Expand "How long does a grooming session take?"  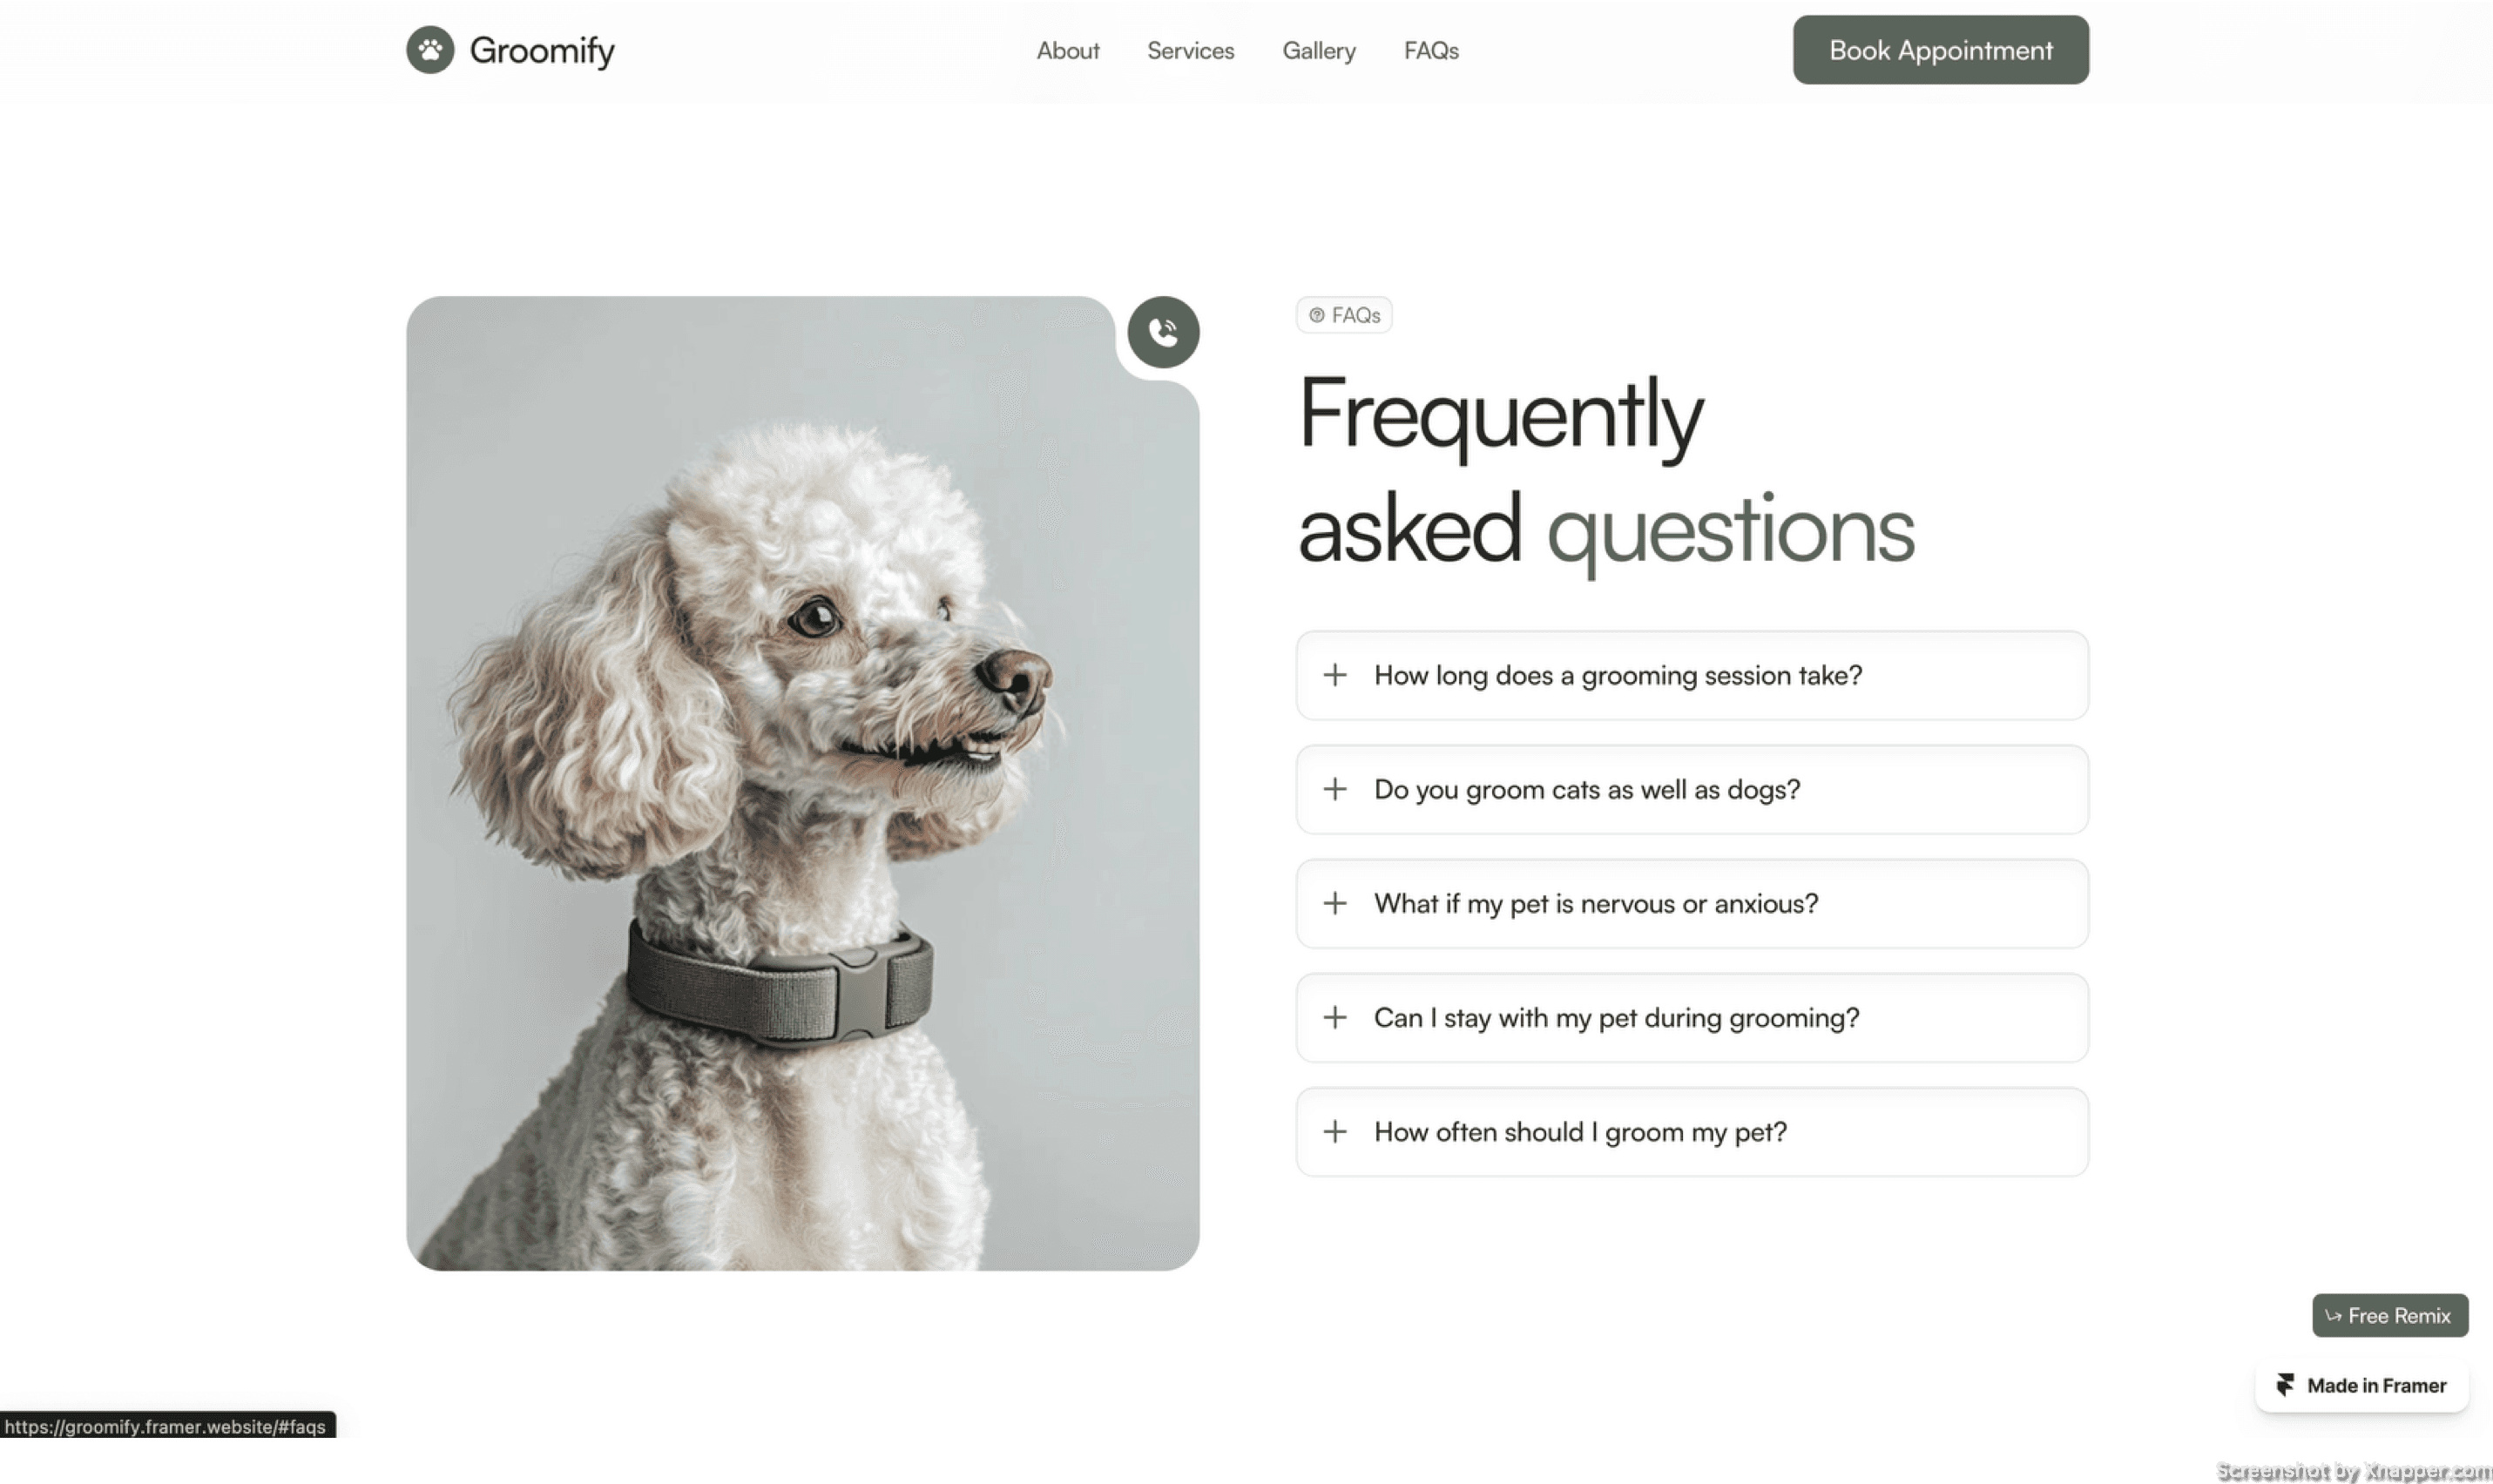pos(1692,675)
